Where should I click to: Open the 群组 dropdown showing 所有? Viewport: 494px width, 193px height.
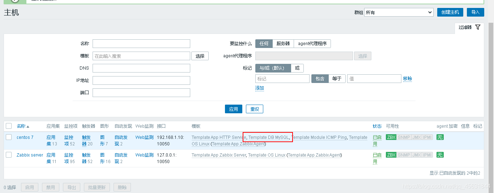(x=399, y=12)
